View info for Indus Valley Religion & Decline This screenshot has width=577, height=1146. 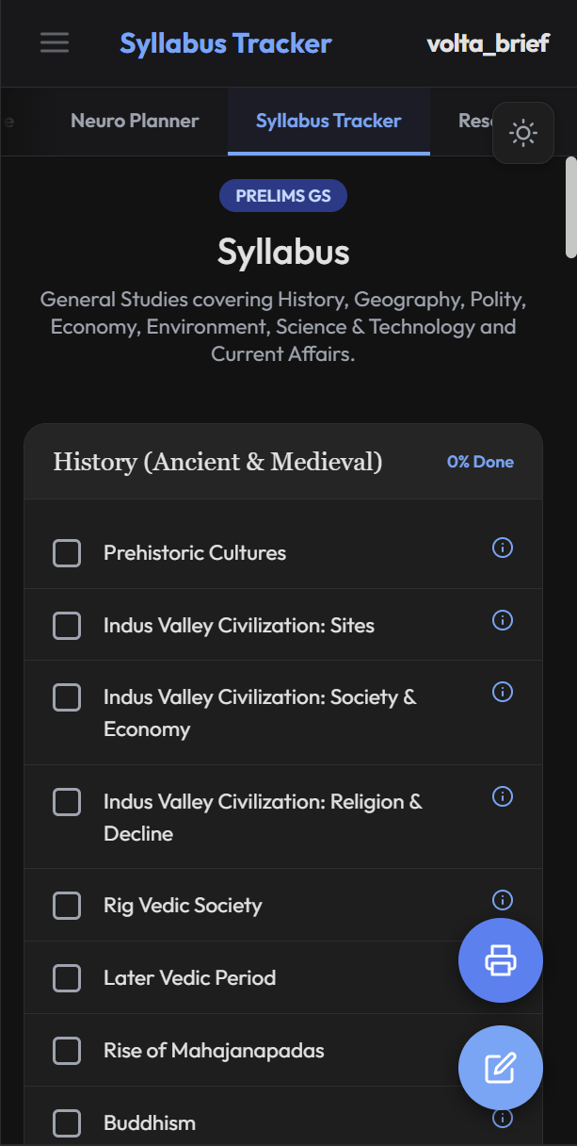[x=503, y=796]
